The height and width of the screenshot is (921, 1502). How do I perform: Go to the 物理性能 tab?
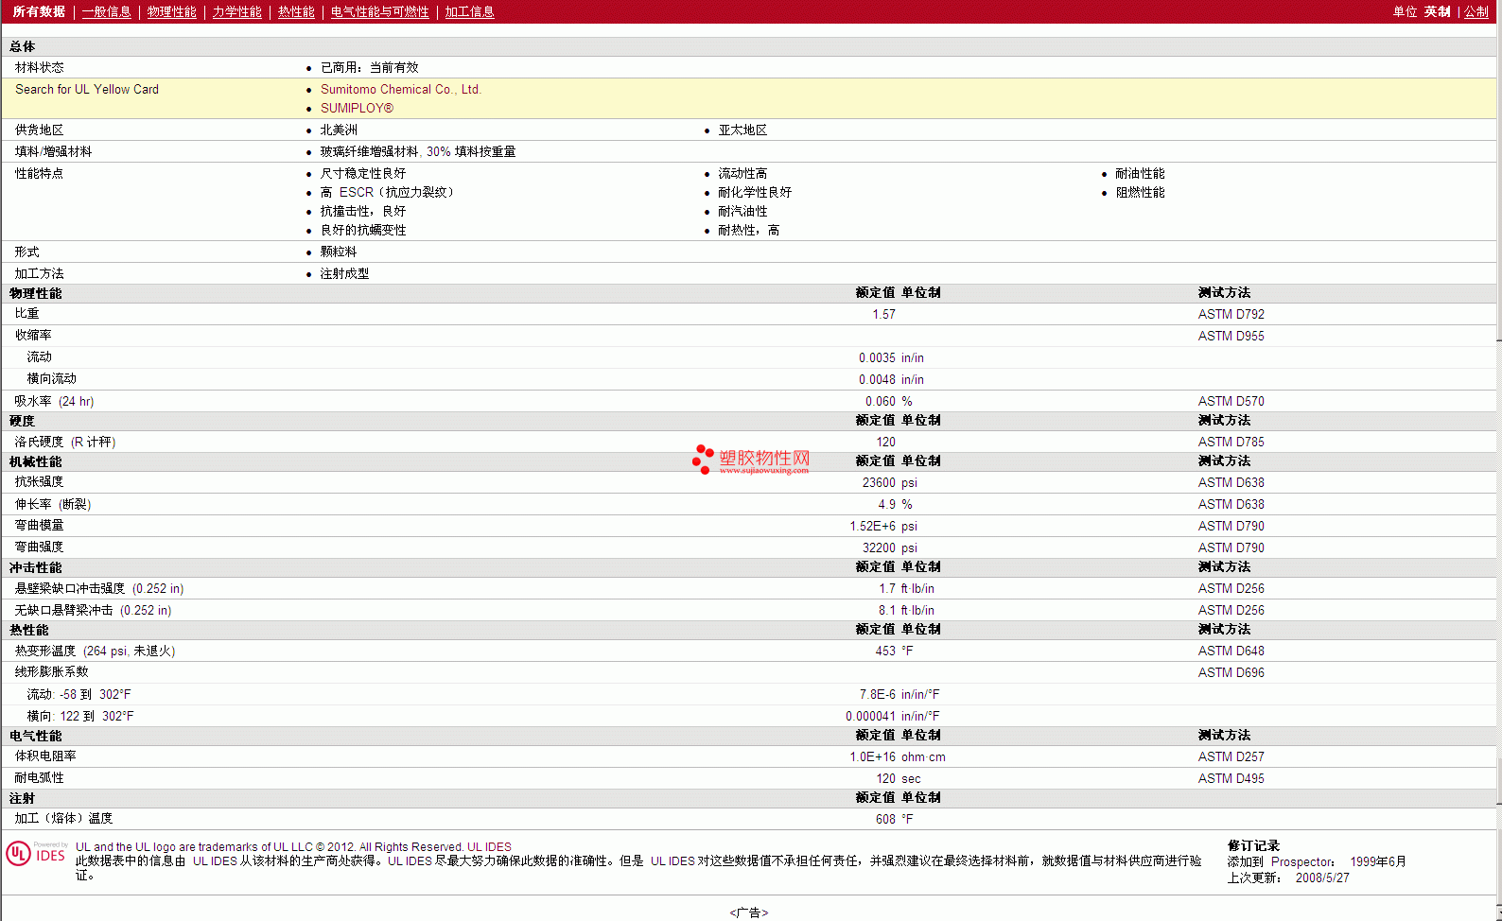click(x=172, y=11)
